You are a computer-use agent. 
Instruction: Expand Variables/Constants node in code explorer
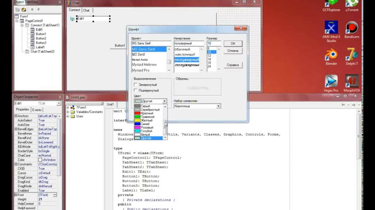pyautogui.click(x=68, y=112)
